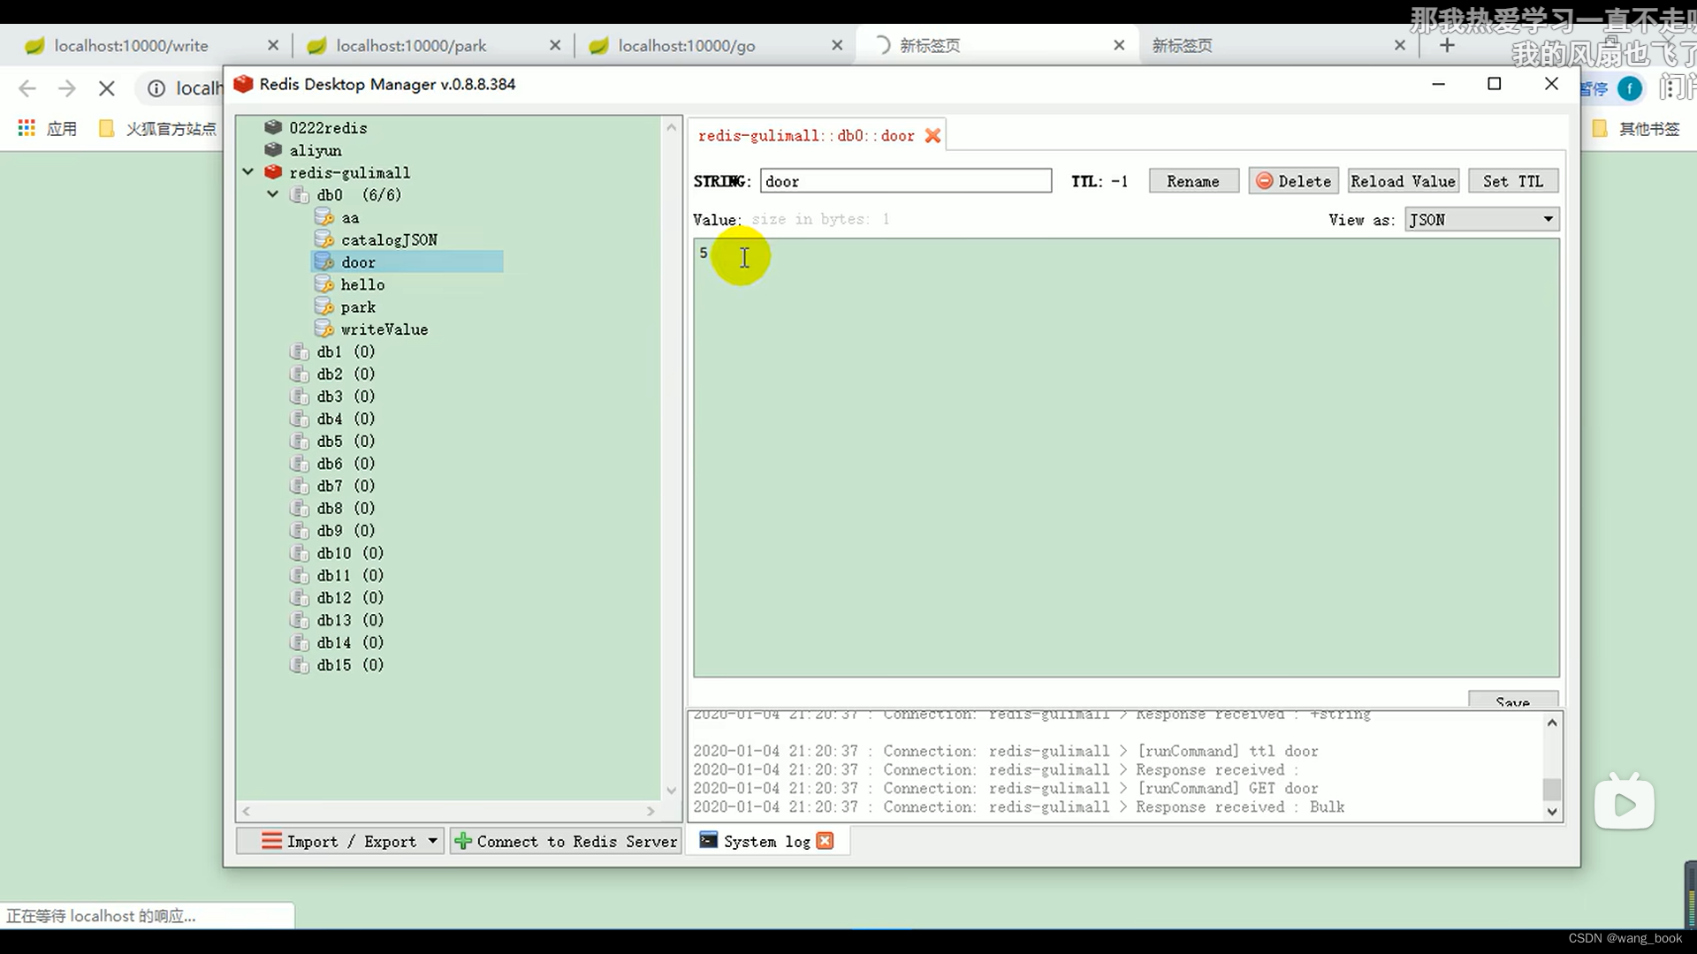Viewport: 1697px width, 954px height.
Task: Click the Rename button
Action: click(x=1193, y=181)
